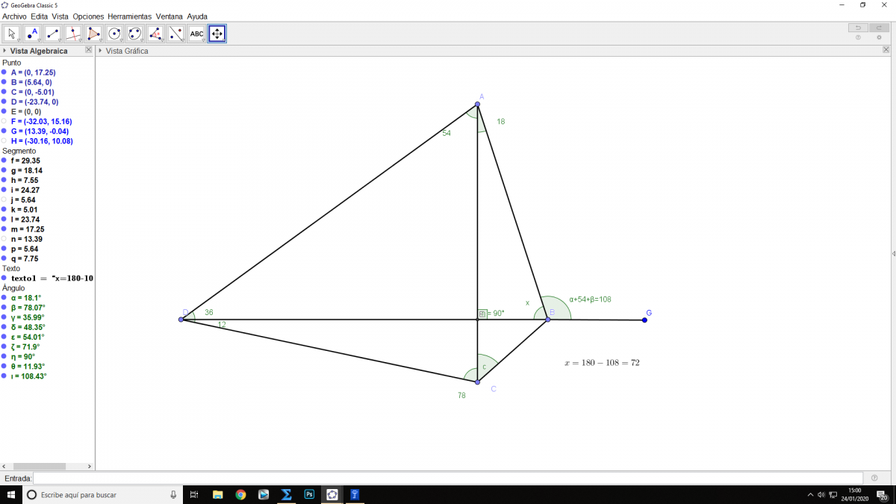Screen dimensions: 896x504
Task: Open Windows Start menu
Action: 11,494
